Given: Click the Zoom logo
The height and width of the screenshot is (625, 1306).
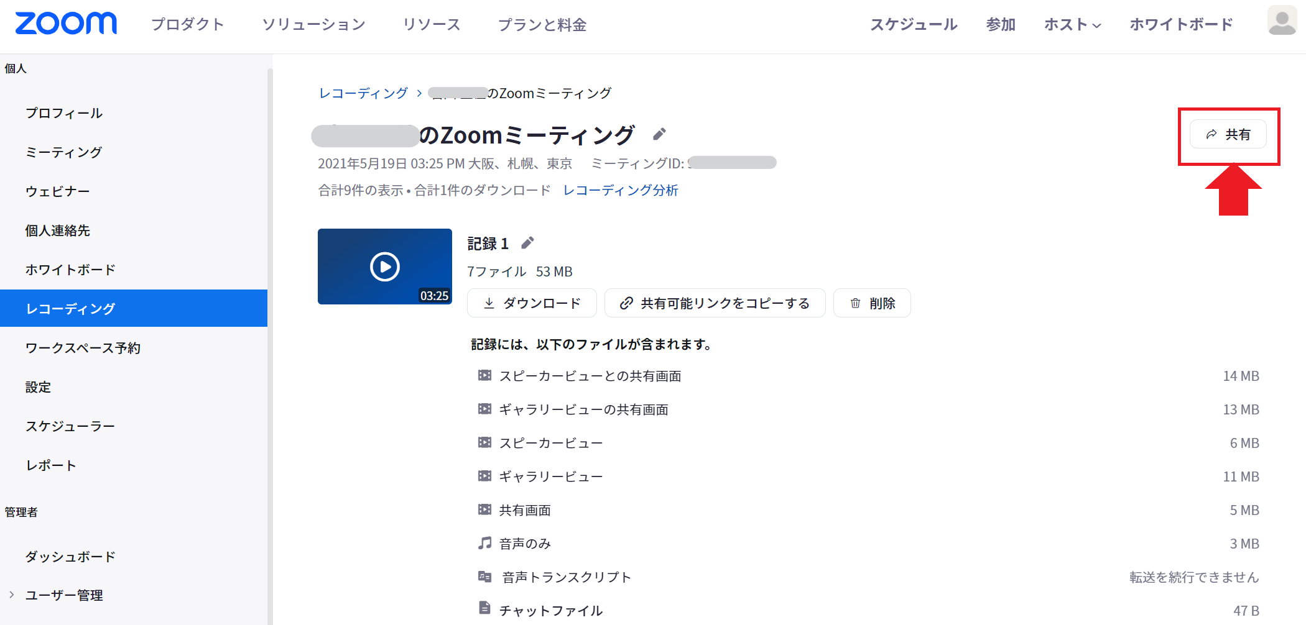Looking at the screenshot, I should click(x=66, y=24).
